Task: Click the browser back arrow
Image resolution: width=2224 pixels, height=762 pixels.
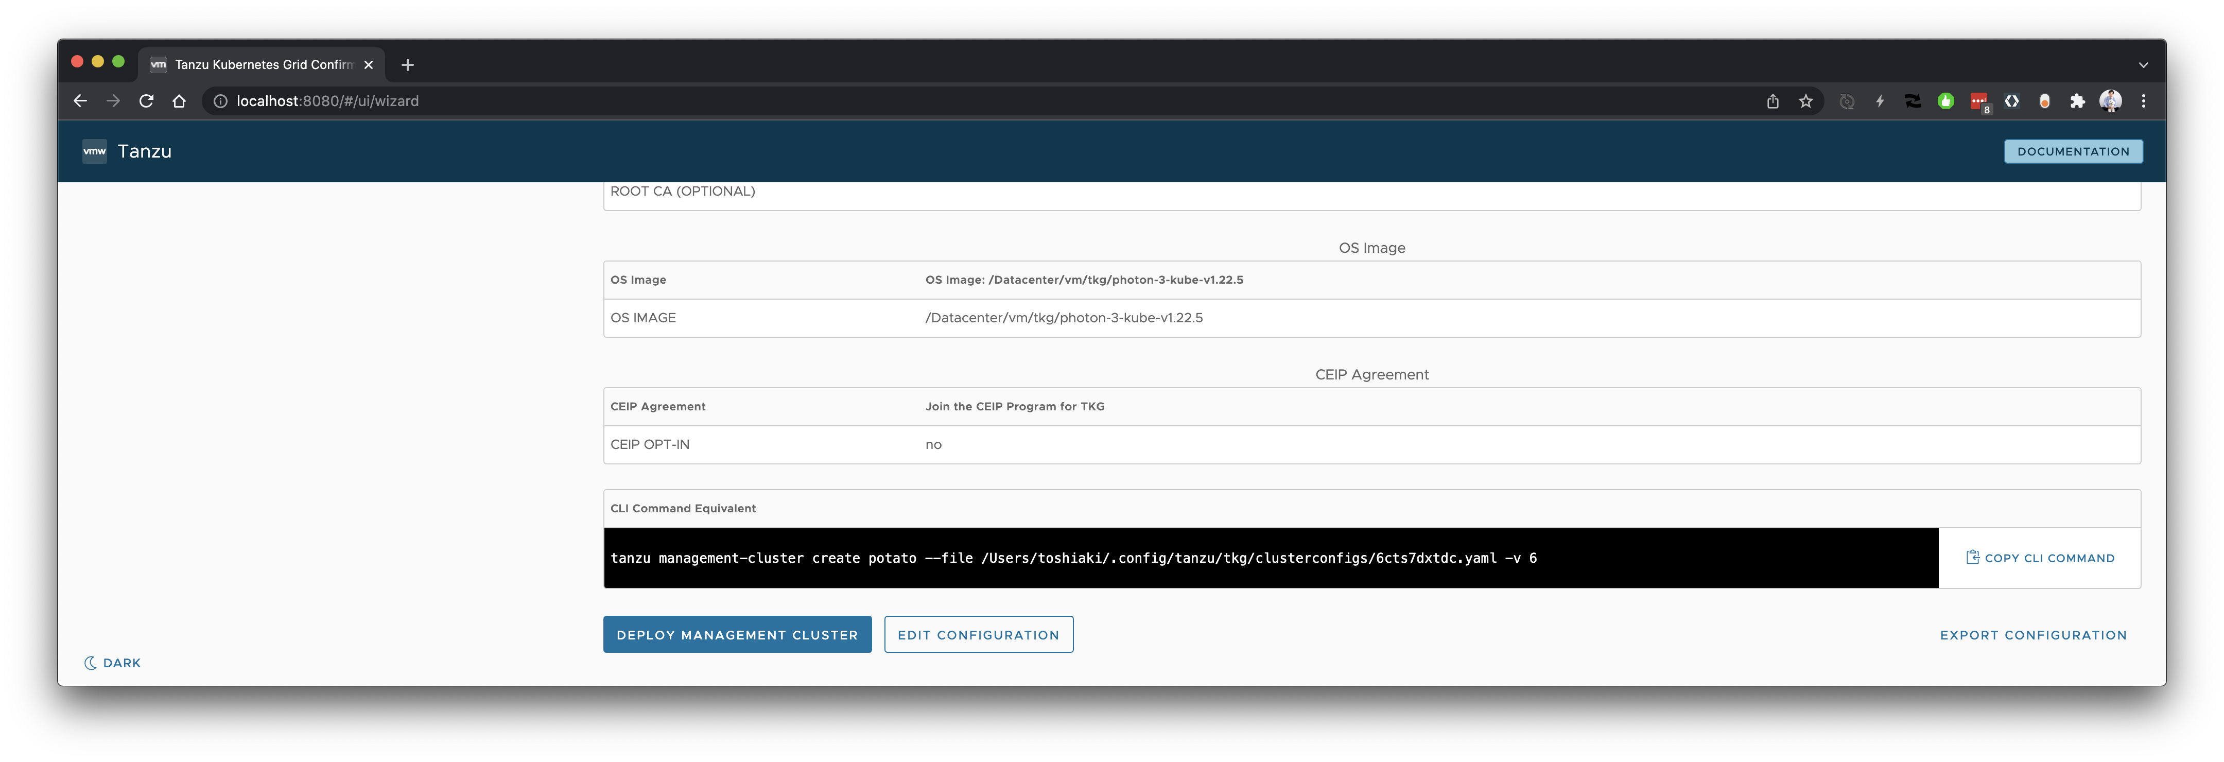Action: point(80,101)
